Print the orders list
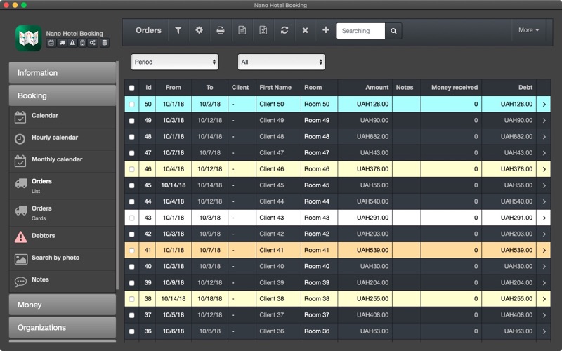 (x=221, y=30)
